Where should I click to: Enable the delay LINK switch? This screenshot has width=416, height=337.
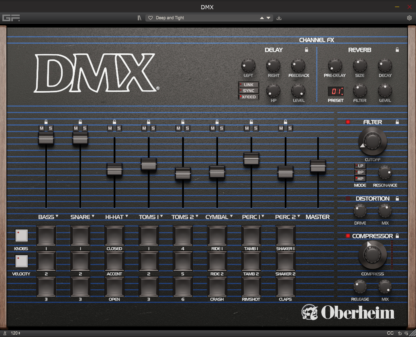click(x=249, y=85)
